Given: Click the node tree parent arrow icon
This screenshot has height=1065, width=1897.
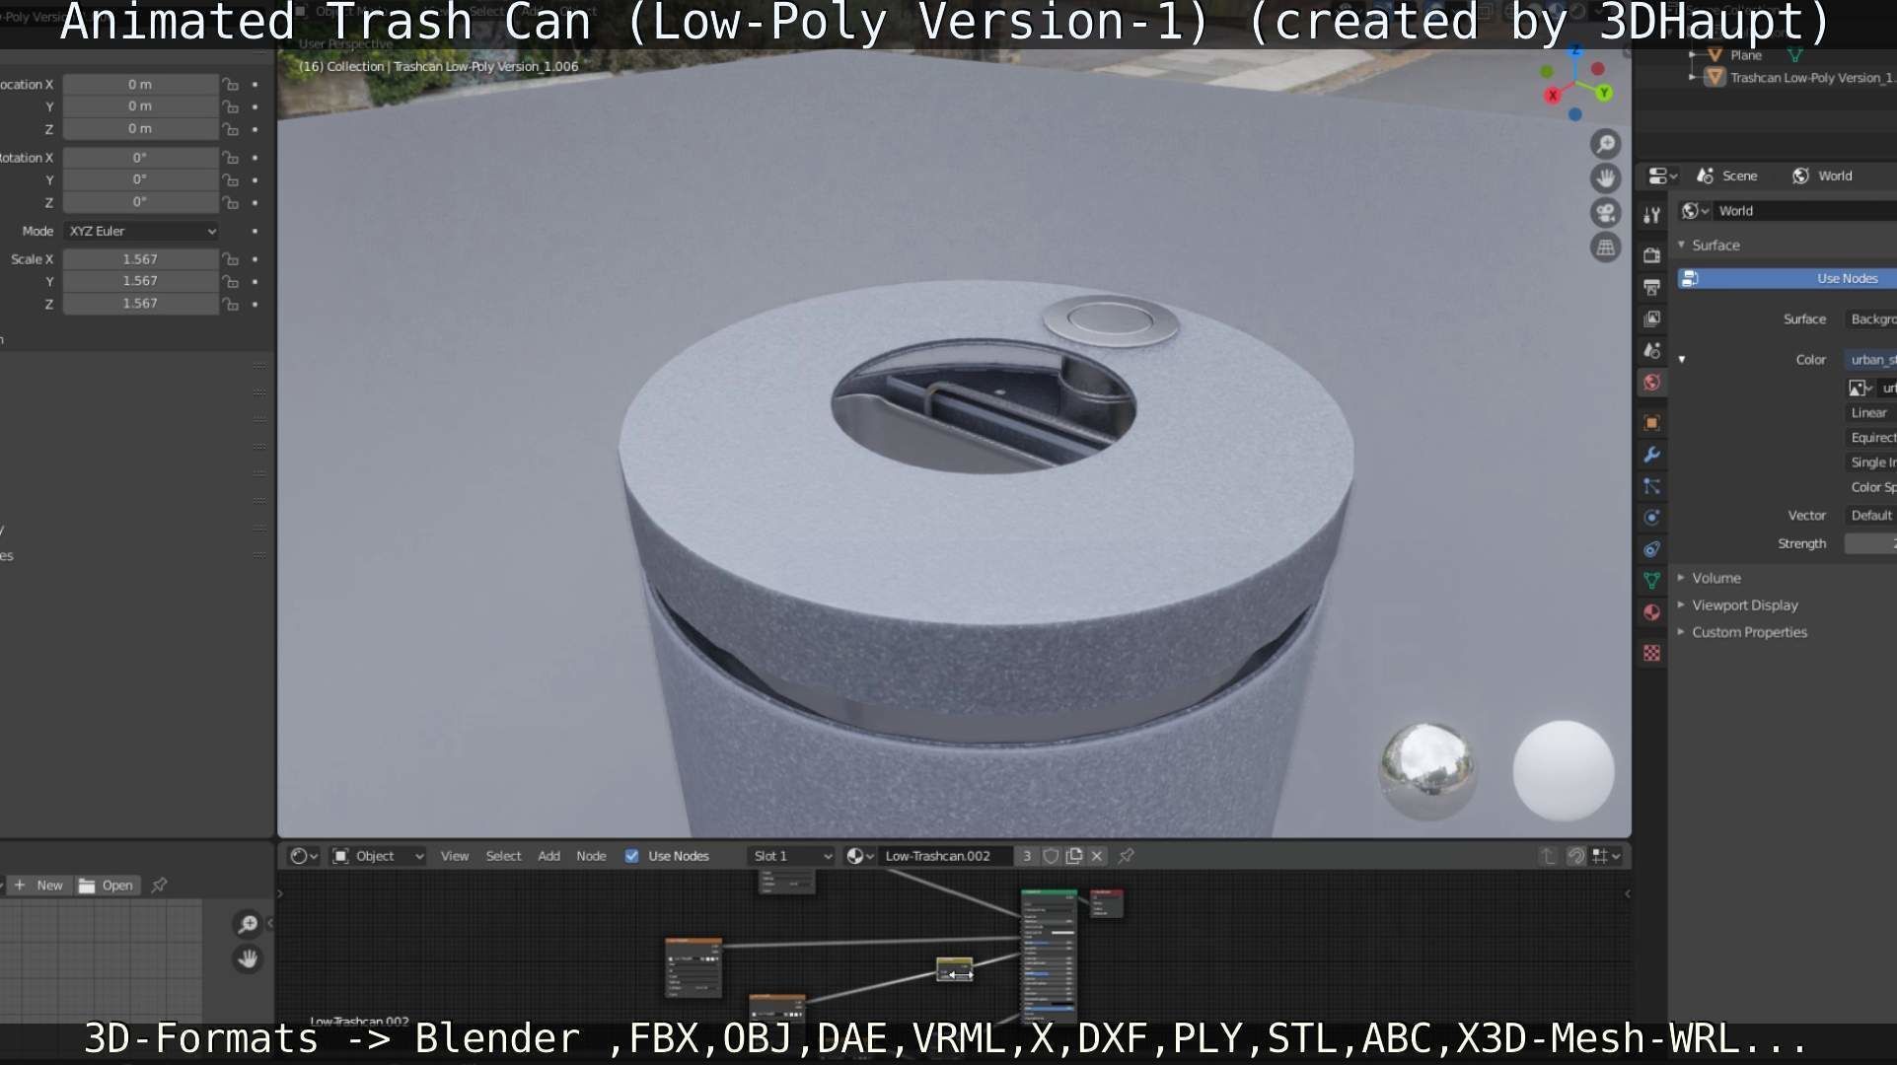Looking at the screenshot, I should click(x=1548, y=856).
